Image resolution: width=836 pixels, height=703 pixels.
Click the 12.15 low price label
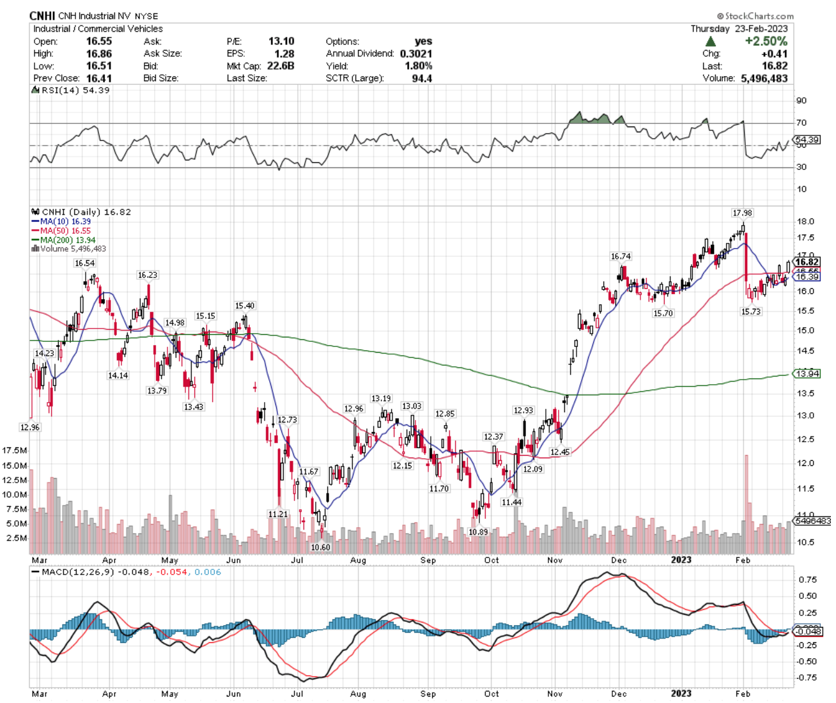tap(402, 466)
